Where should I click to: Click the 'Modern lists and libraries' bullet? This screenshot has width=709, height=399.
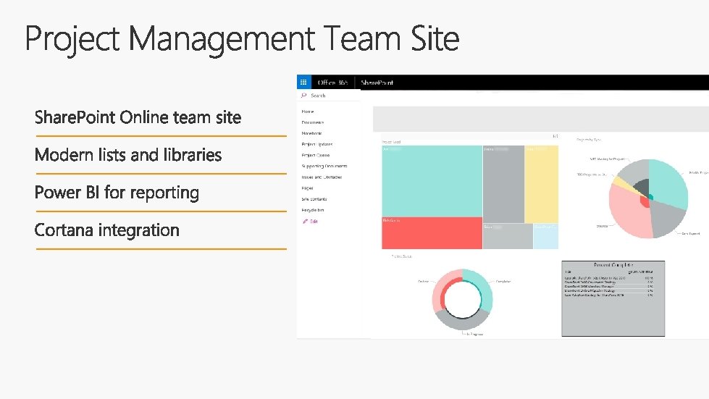128,155
